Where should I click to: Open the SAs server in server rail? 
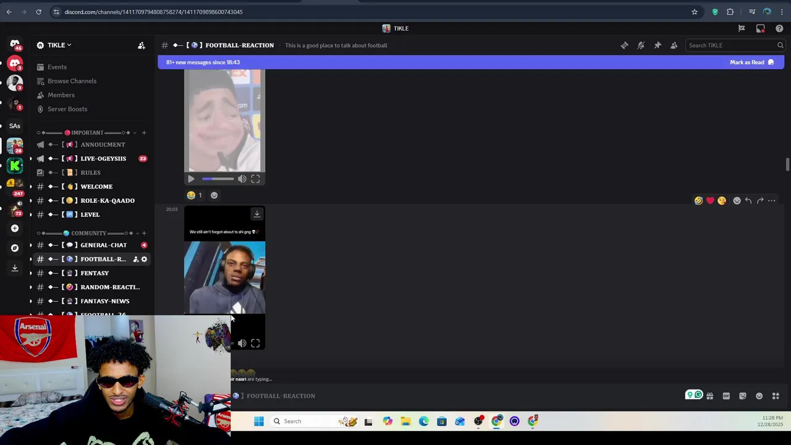click(15, 126)
